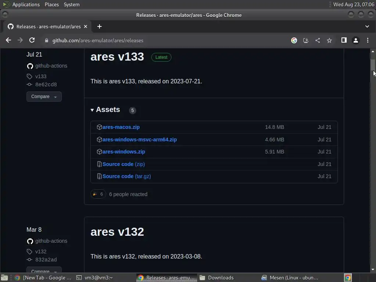Click the '6 people reacted' text
The image size is (376, 282).
128,194
